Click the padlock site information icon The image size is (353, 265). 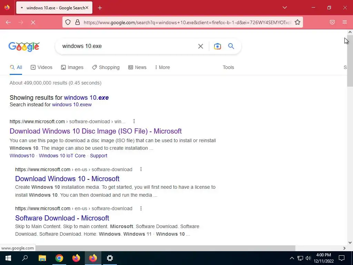coord(78,22)
